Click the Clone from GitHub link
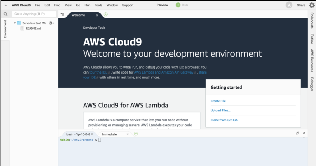Image resolution: width=316 pixels, height=166 pixels. [224, 120]
